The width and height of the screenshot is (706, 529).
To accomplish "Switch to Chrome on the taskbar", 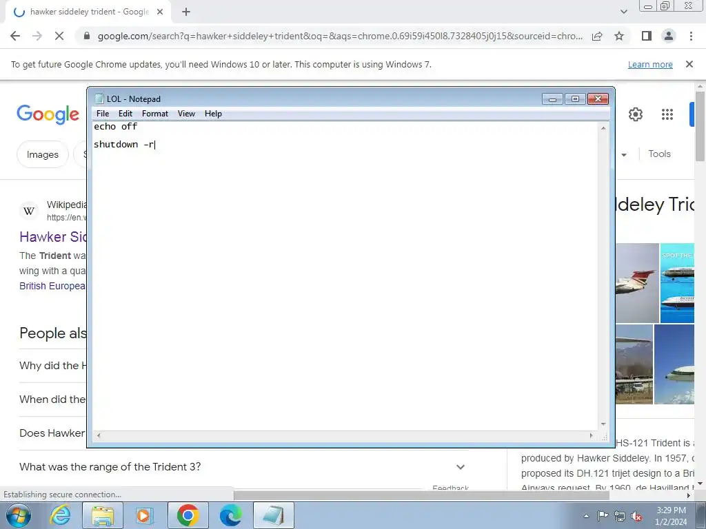I will 188,515.
